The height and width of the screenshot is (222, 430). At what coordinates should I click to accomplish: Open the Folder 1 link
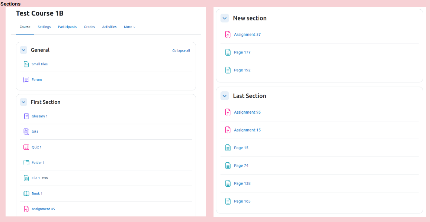point(38,163)
